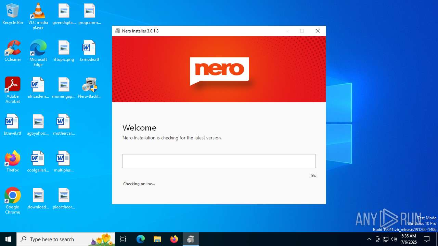Select Nero-BackI... installer icon on desktop
Screen dimensions: 438x246
(90, 88)
